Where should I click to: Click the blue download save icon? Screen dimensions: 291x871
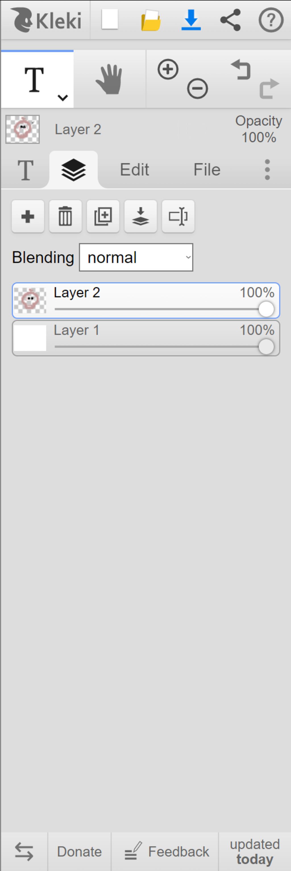pos(191,20)
